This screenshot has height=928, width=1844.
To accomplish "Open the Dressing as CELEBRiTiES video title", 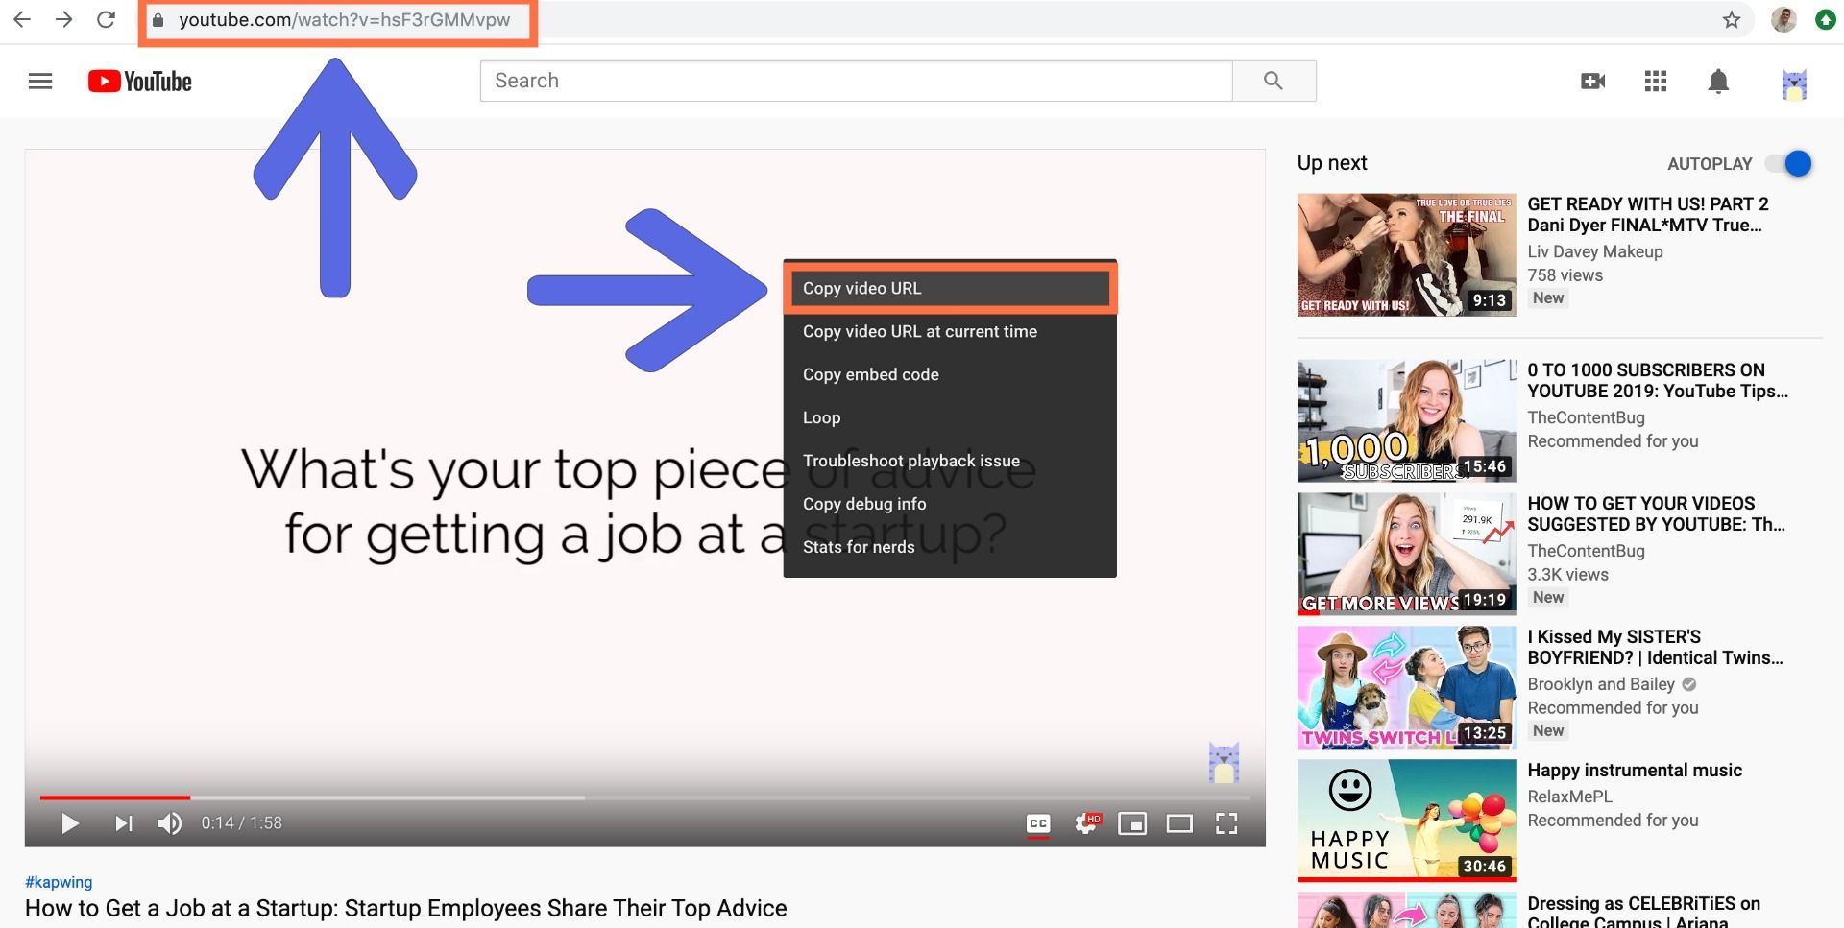I will click(1644, 913).
